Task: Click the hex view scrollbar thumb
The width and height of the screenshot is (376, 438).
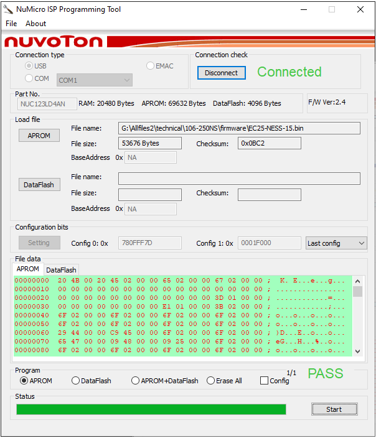Action: [357, 291]
